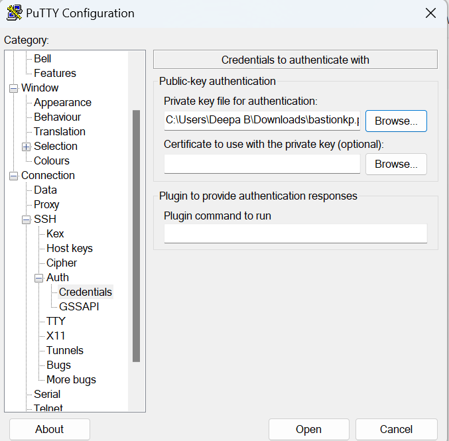Select Bugs category
The height and width of the screenshot is (441, 449).
(58, 365)
